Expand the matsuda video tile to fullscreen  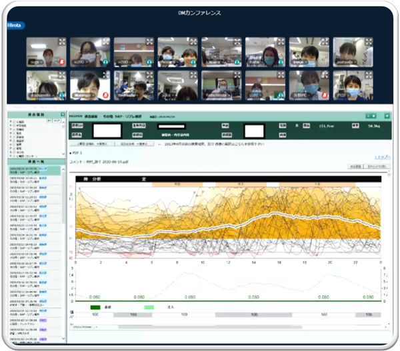pos(369,41)
